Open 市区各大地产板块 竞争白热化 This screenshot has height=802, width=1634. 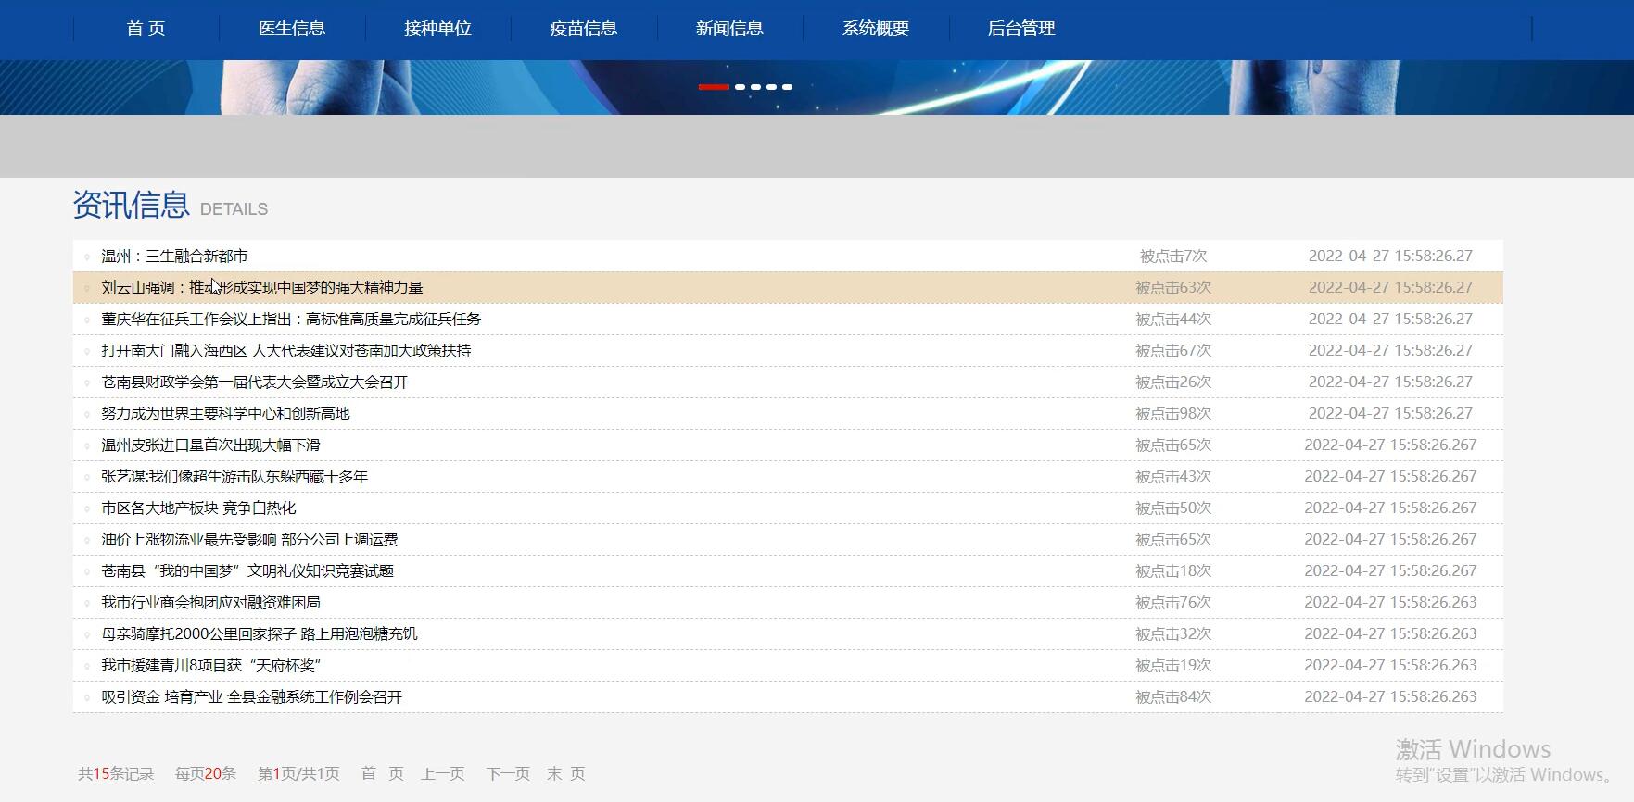[x=198, y=508]
